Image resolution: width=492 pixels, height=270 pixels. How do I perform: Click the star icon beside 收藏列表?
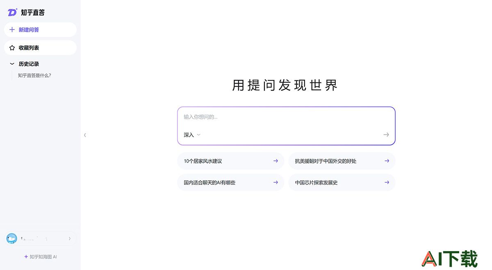coord(12,48)
